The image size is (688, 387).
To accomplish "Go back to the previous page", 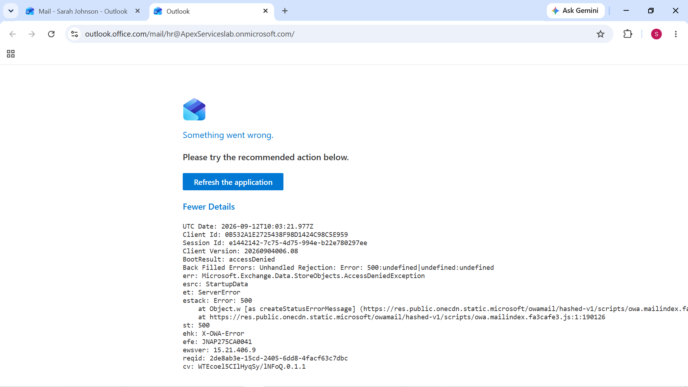I will [13, 34].
